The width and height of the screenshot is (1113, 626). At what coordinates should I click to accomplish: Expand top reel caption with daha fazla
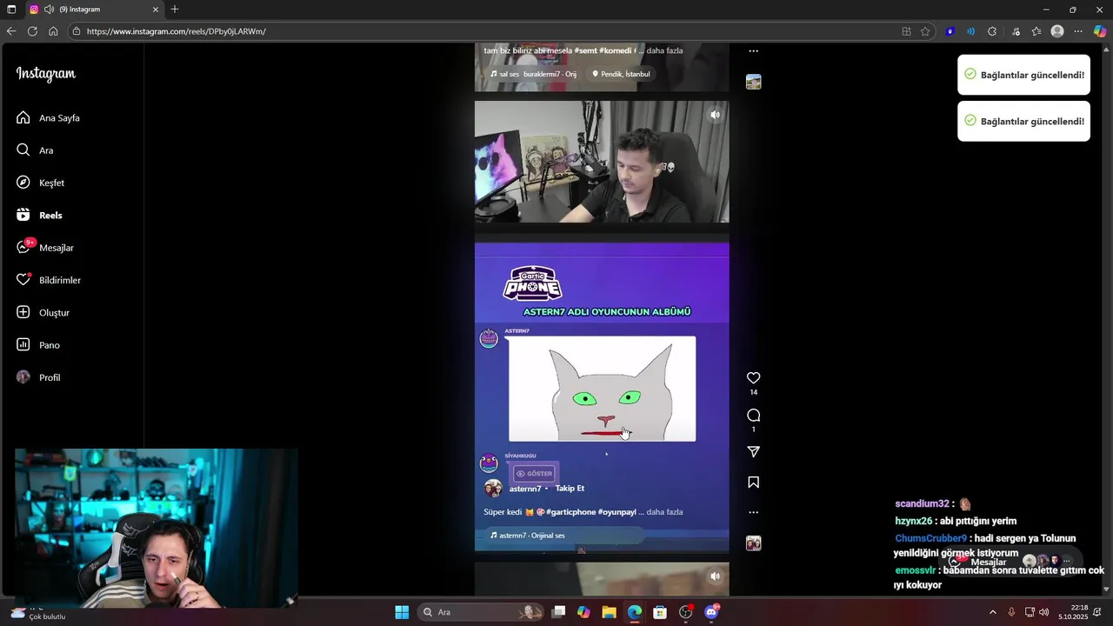tap(664, 50)
